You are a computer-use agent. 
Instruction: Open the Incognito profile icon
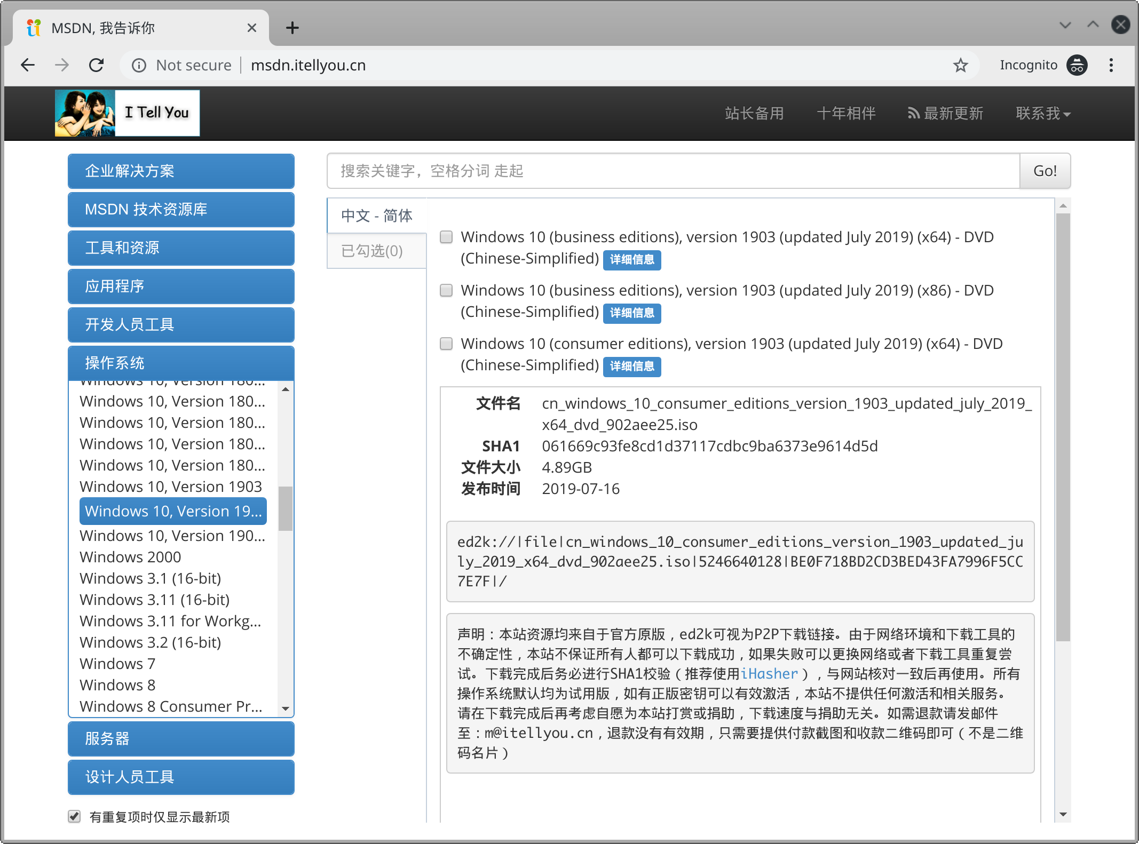click(x=1077, y=65)
